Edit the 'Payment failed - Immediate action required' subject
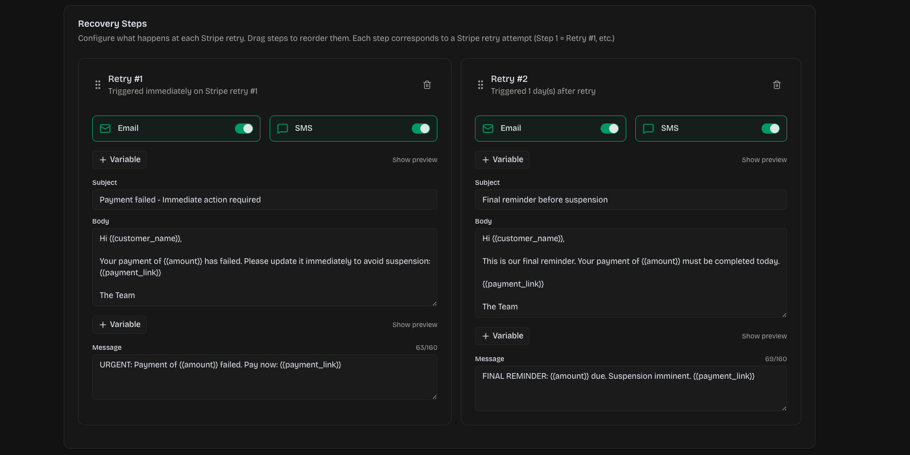Image resolution: width=910 pixels, height=455 pixels. [264, 200]
